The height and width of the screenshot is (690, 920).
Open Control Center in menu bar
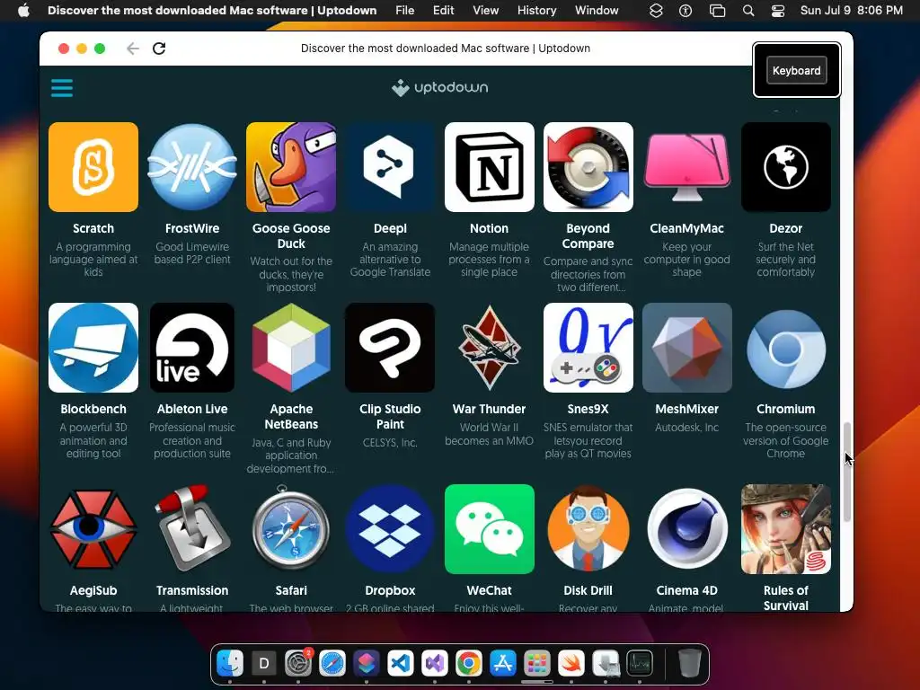(778, 11)
